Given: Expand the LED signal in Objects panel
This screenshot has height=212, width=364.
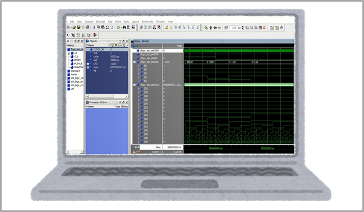Looking at the screenshot, I should coord(88,64).
